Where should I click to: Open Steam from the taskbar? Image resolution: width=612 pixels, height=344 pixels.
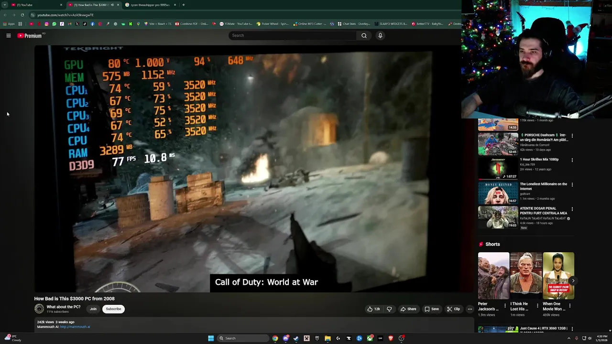(296, 338)
